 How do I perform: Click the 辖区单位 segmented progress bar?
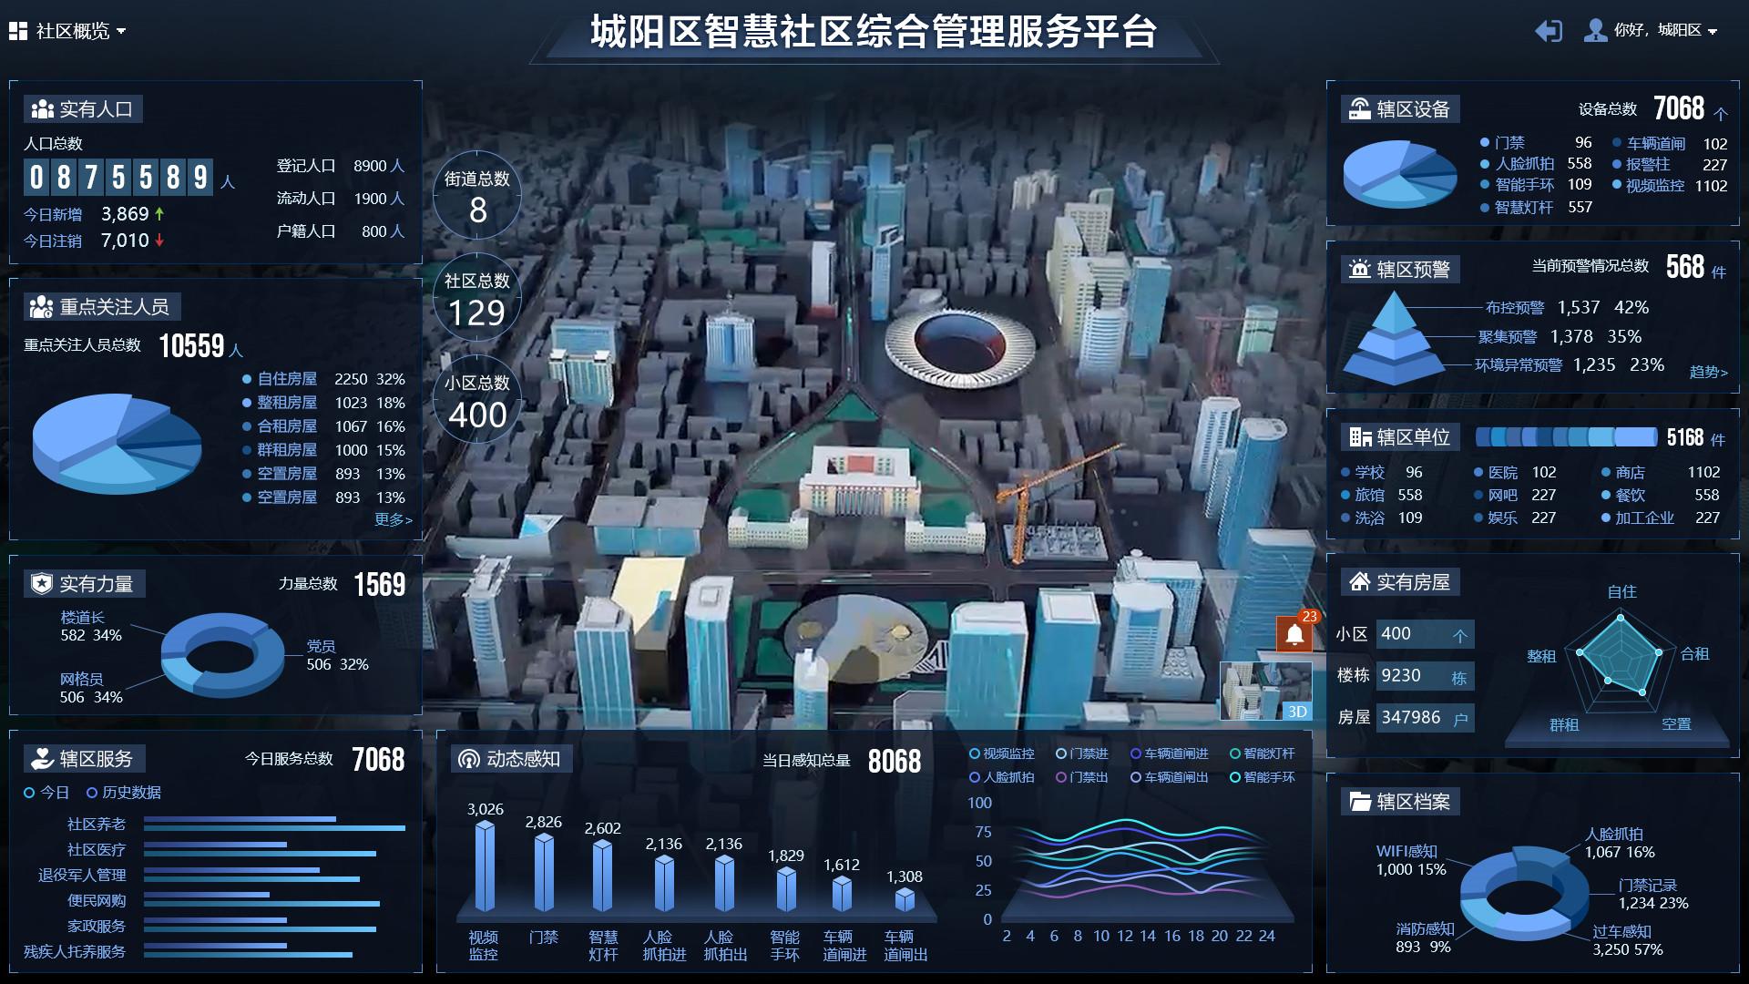coord(1565,438)
